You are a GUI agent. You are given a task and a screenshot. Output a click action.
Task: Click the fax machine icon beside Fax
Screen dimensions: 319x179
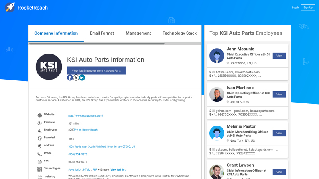39,162
